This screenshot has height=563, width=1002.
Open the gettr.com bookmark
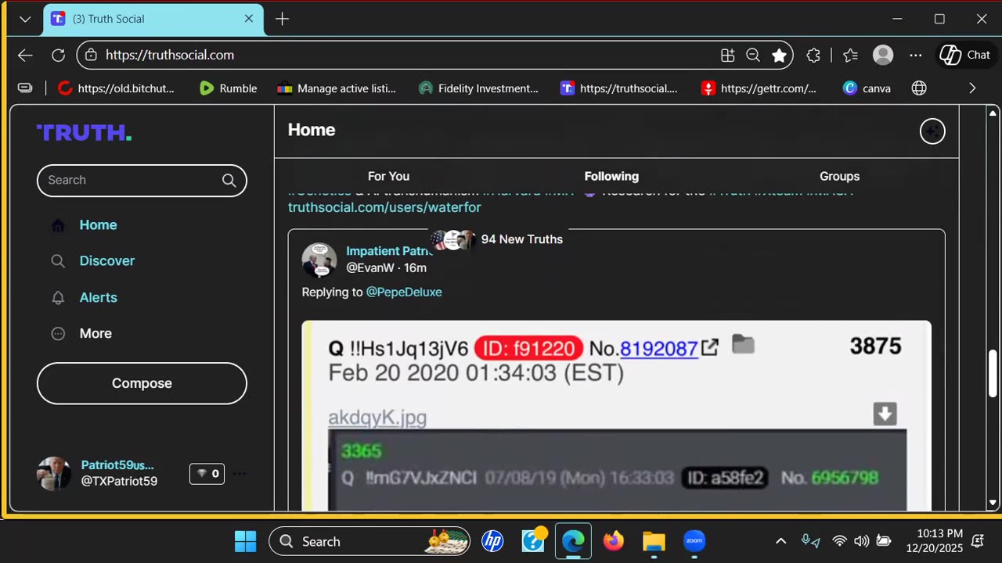[759, 88]
